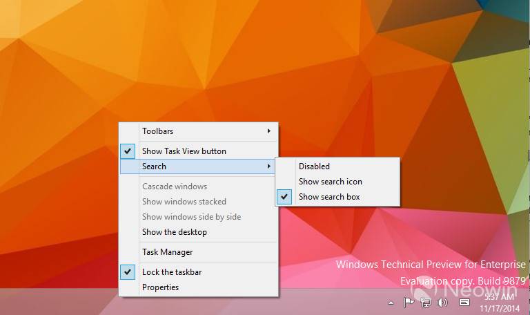530x315 pixels.
Task: Open the Action Center flag icon
Action: [409, 302]
